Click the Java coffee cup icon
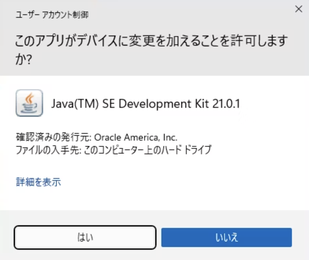This screenshot has height=260, width=309. [x=29, y=103]
